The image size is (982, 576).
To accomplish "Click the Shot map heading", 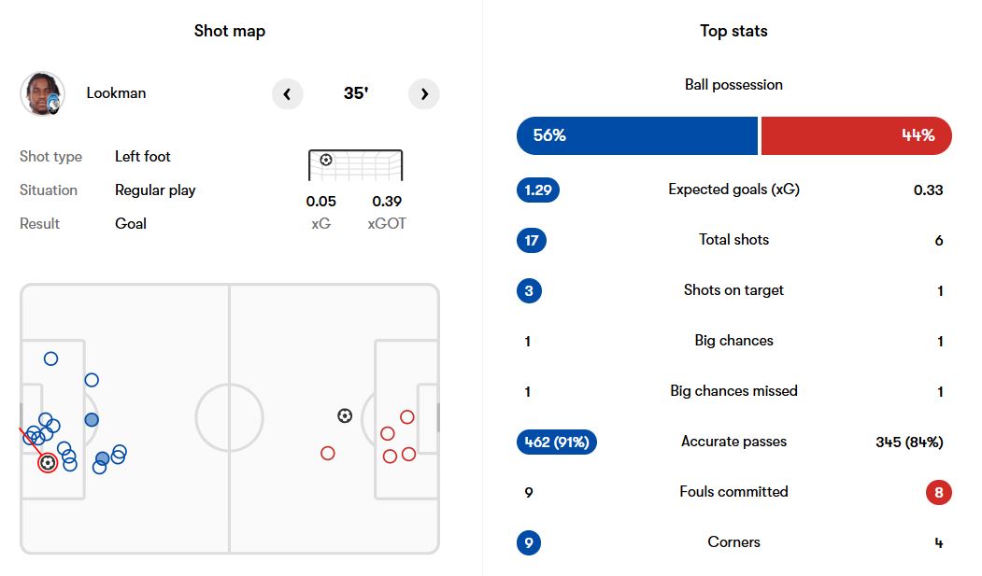I will [230, 31].
